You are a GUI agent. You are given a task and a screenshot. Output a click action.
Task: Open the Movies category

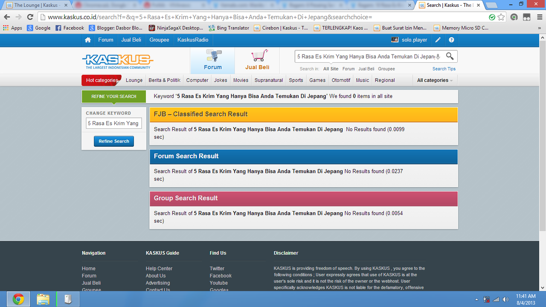[x=241, y=80]
